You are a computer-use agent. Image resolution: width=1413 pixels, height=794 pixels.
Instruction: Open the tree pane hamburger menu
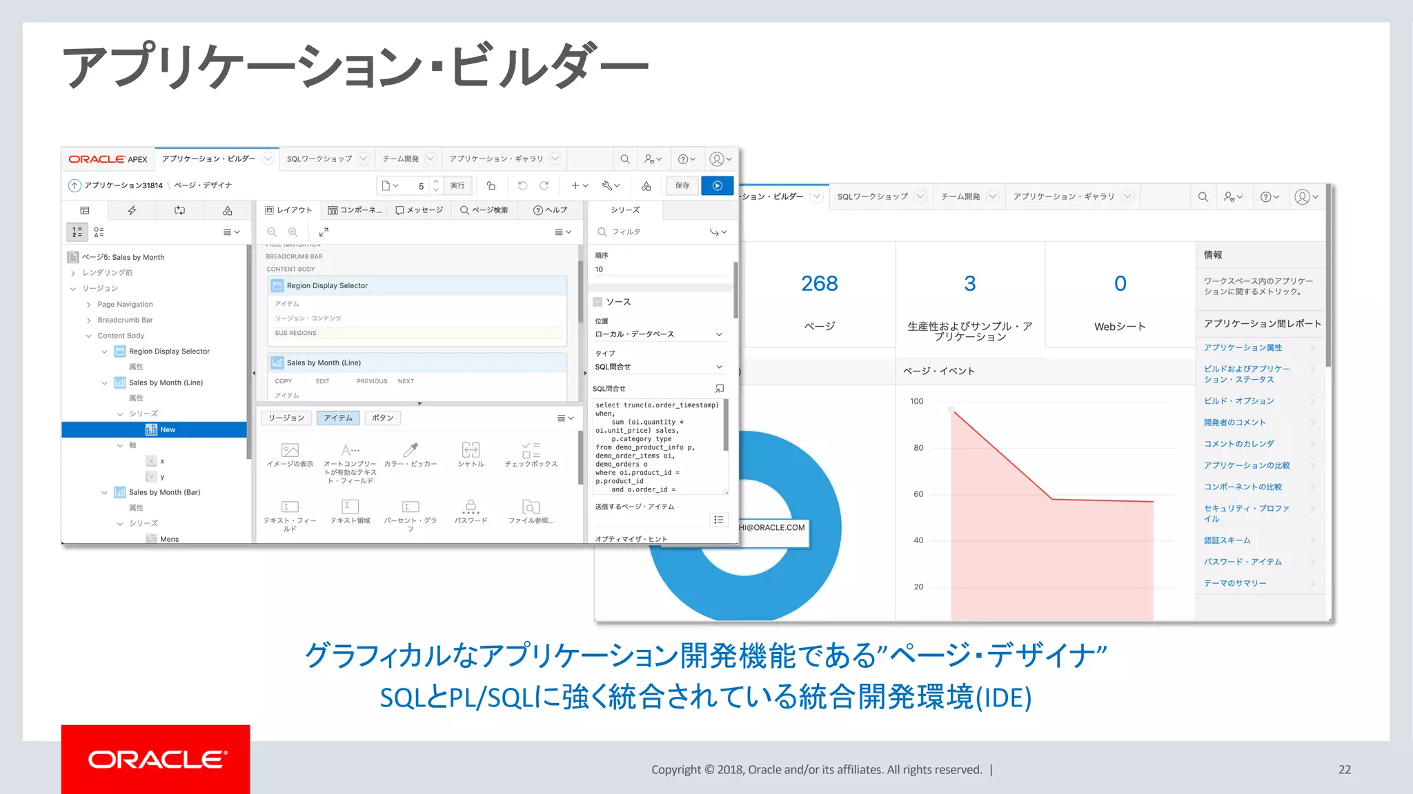point(231,232)
